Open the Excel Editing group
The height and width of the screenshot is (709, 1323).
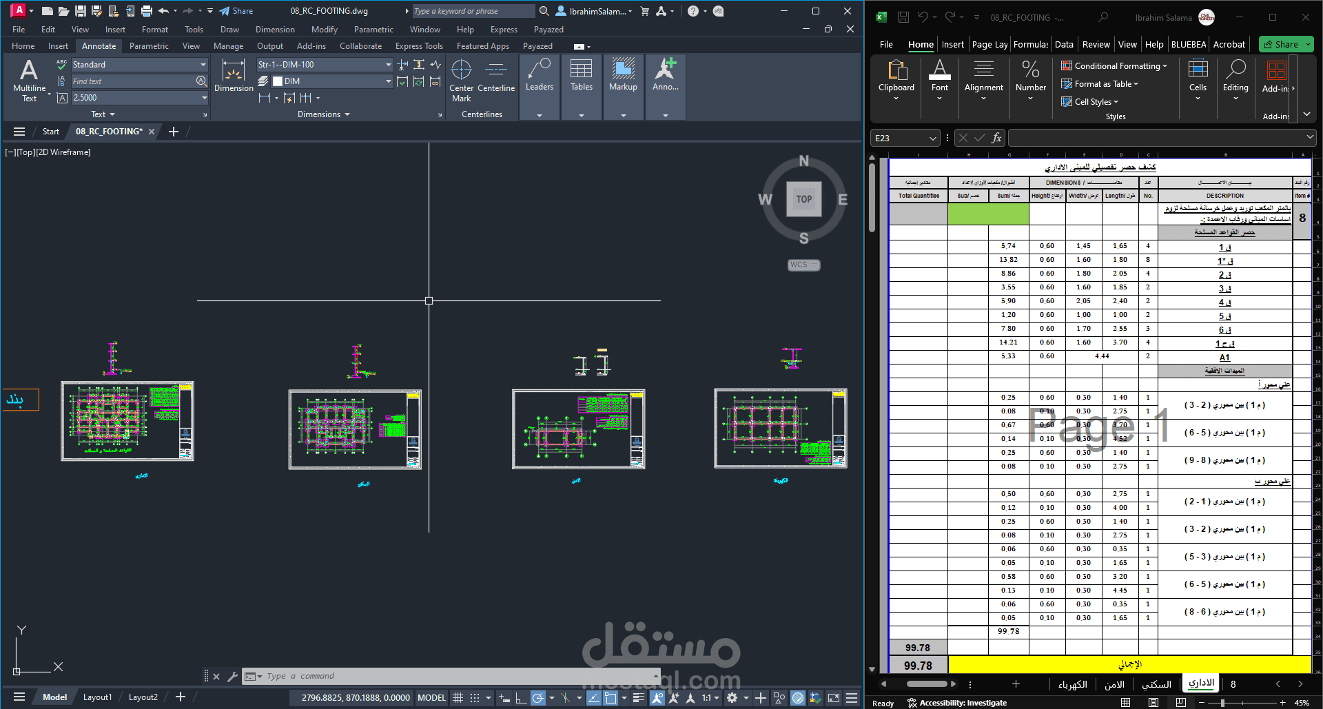point(1235,81)
